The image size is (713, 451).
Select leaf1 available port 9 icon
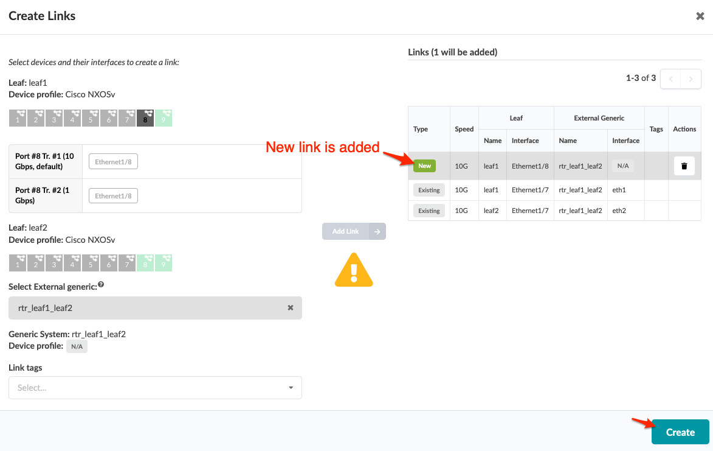(x=164, y=118)
